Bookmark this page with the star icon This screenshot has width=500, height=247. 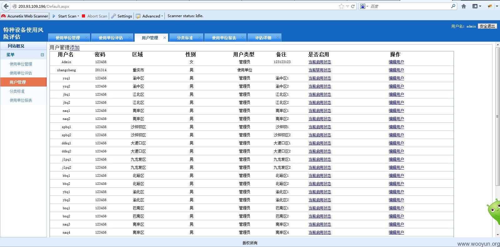[341, 6]
